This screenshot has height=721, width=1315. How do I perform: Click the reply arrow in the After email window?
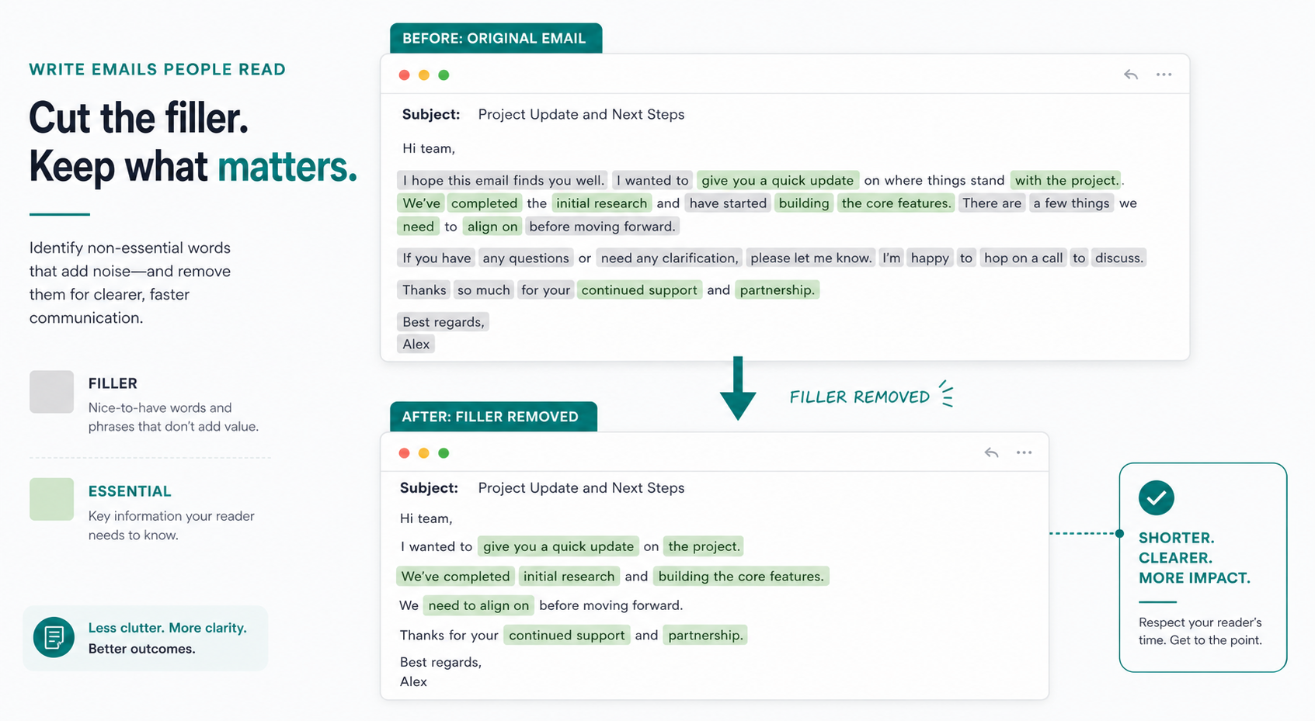(991, 452)
